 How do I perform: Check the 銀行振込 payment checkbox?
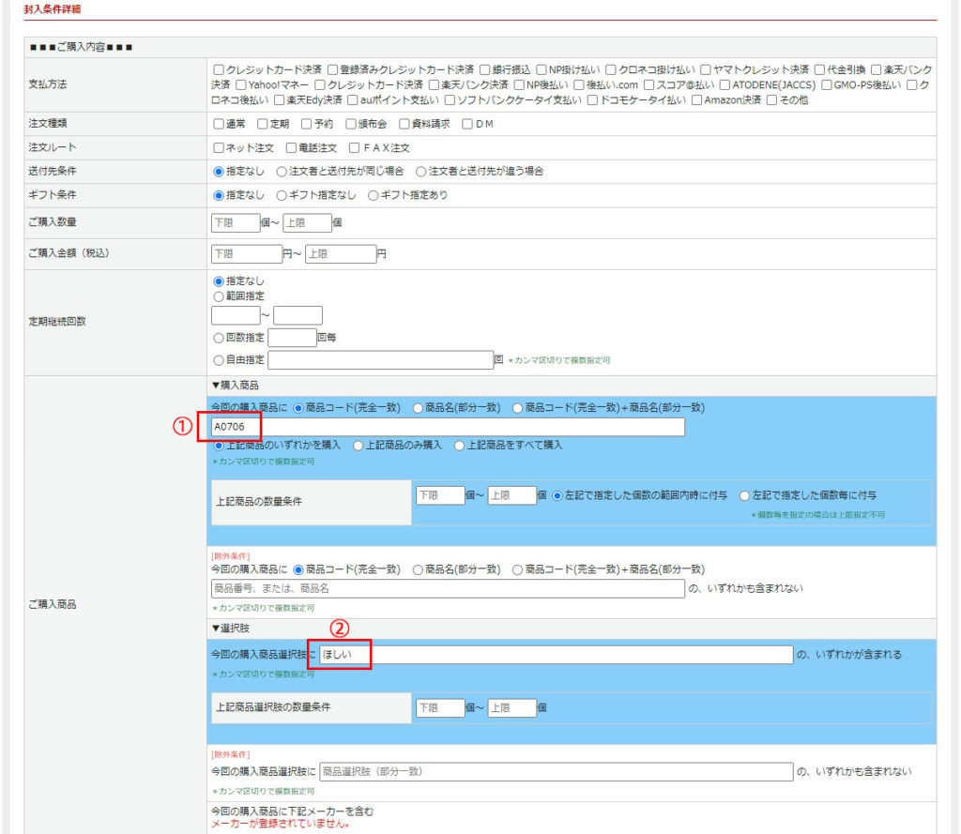click(485, 69)
